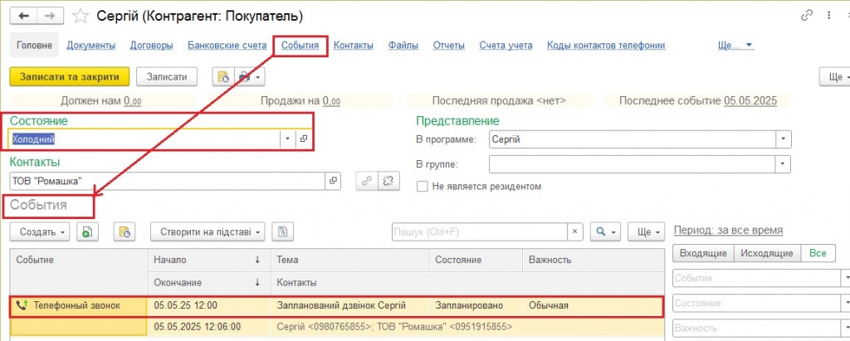This screenshot has height=341, width=850.
Task: Open the 'В программе' dropdown
Action: pos(782,139)
